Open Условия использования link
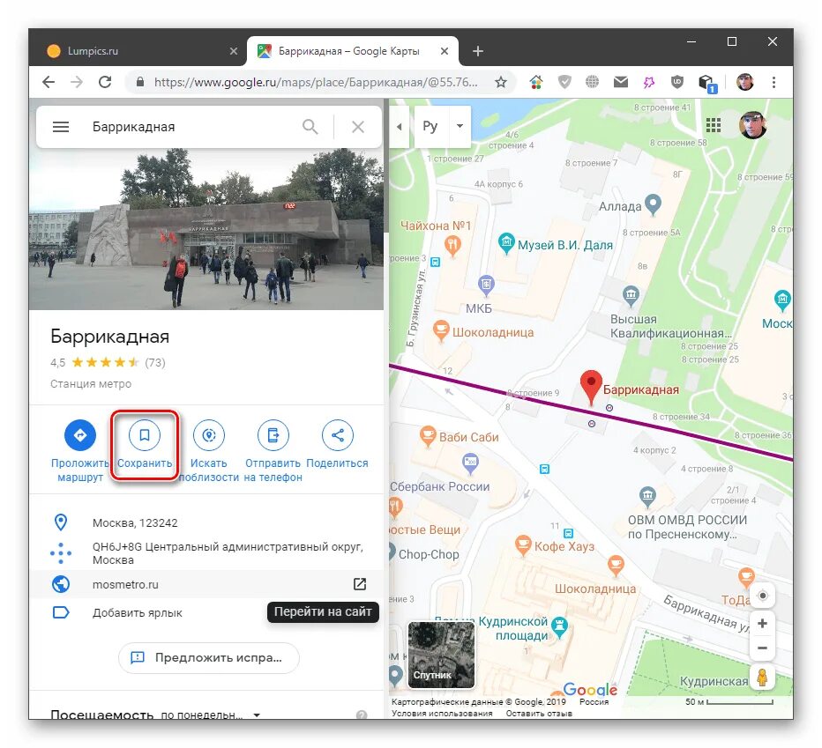 [x=442, y=713]
